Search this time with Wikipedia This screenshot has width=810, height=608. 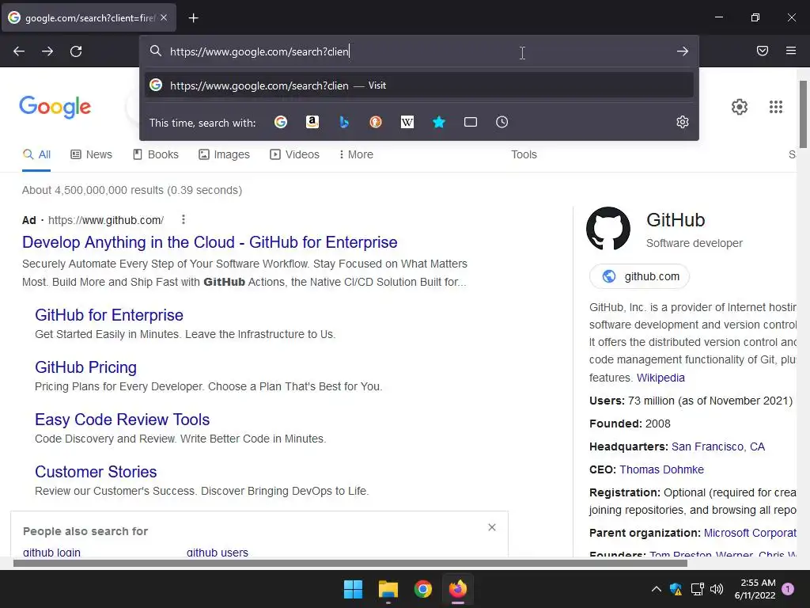click(407, 122)
